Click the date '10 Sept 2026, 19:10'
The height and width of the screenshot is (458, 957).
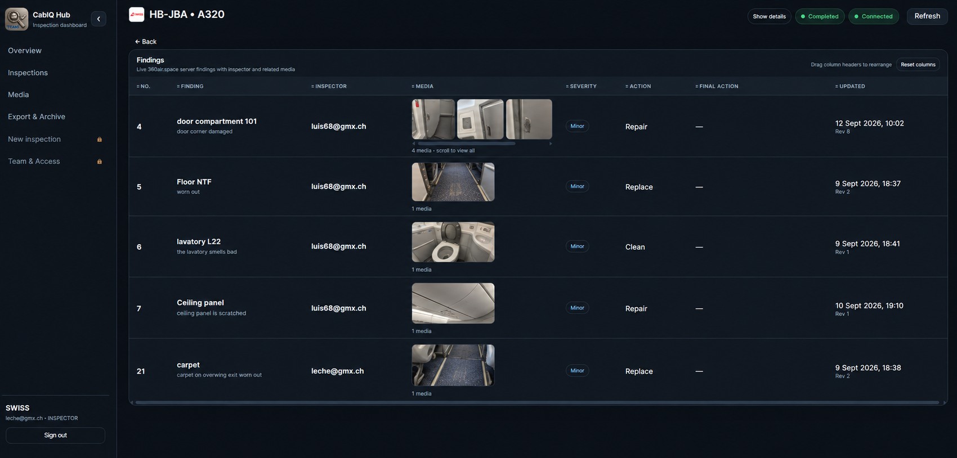[x=869, y=306]
